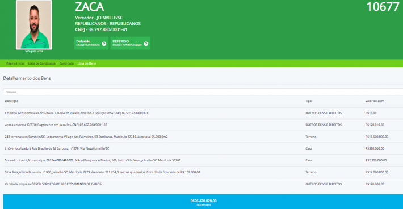Sort by Valor do Bem column header

375,101
